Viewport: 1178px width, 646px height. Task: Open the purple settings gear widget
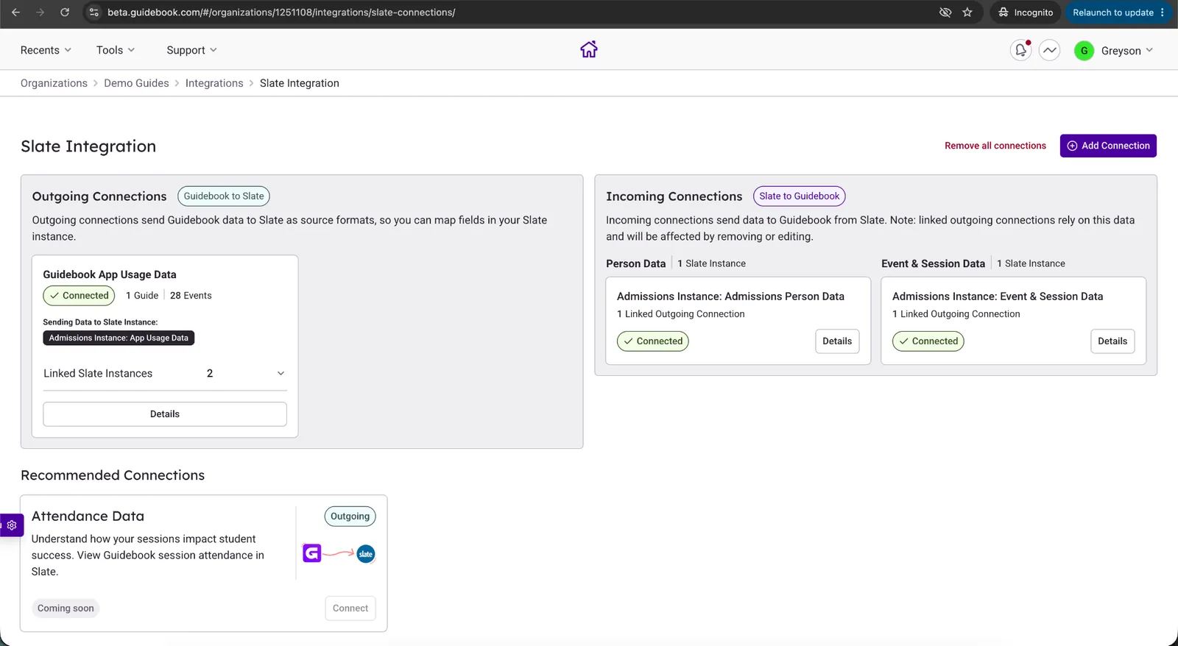[x=12, y=525]
